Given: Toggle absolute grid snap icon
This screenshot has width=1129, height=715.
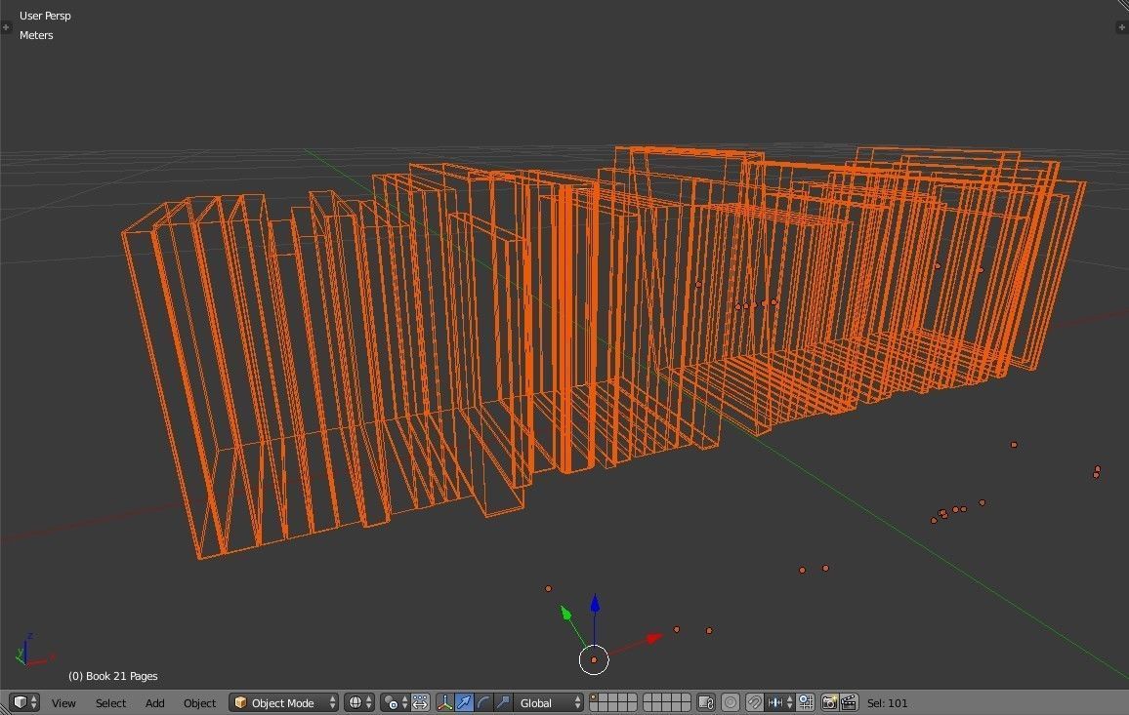Looking at the screenshot, I should (806, 702).
